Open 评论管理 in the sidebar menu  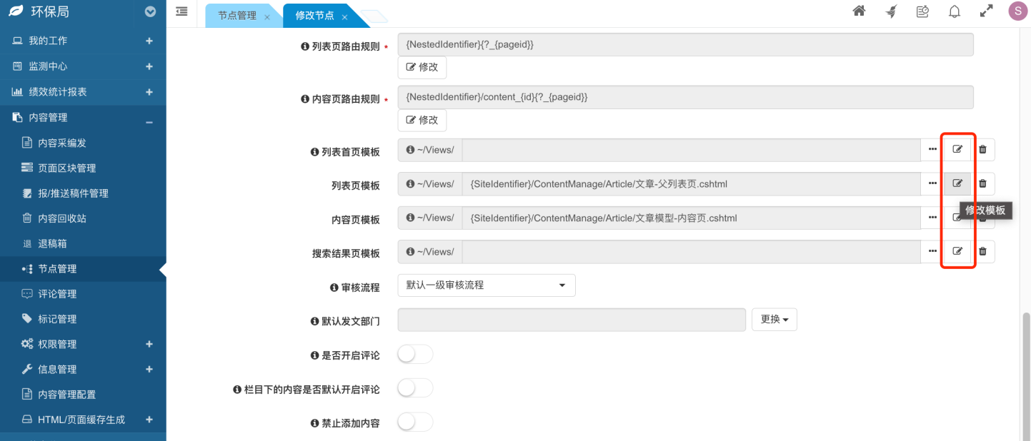[57, 294]
